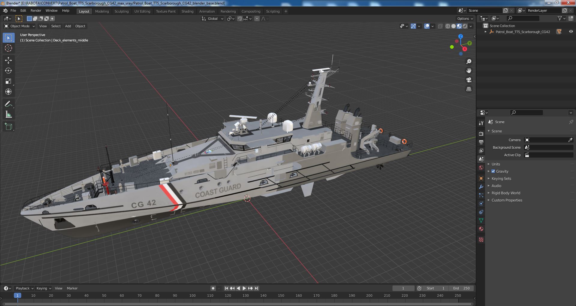Select the Select Box tool

8,38
